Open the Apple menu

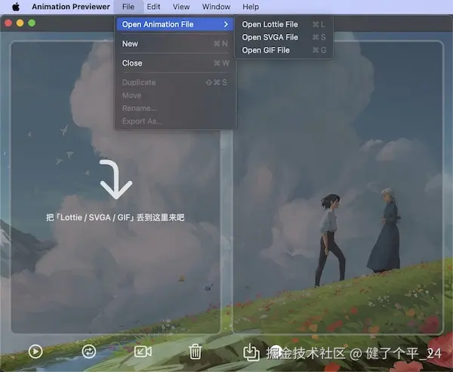pyautogui.click(x=16, y=7)
